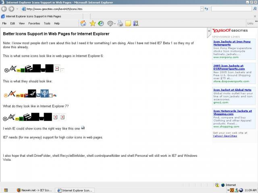258x193 pixels.
Task: Go back with the Back arrow button
Action: 4,9
